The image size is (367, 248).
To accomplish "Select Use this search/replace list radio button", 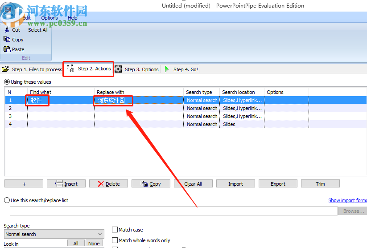I will (7, 200).
